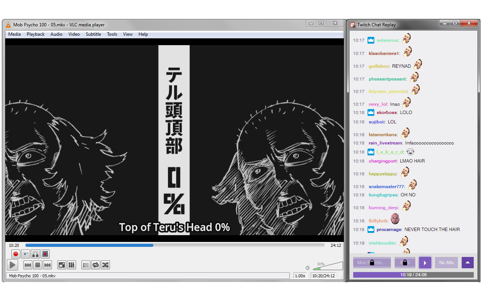
Task: Click username 'sujiboii' in chat
Action: (377, 122)
